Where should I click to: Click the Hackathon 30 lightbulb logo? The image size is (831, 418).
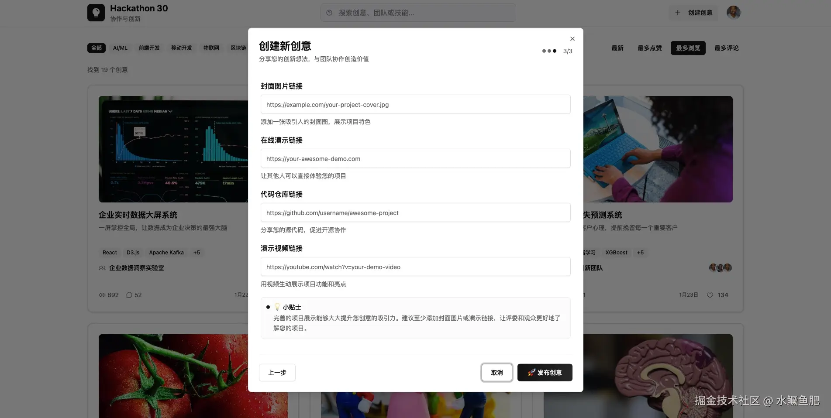pyautogui.click(x=96, y=12)
